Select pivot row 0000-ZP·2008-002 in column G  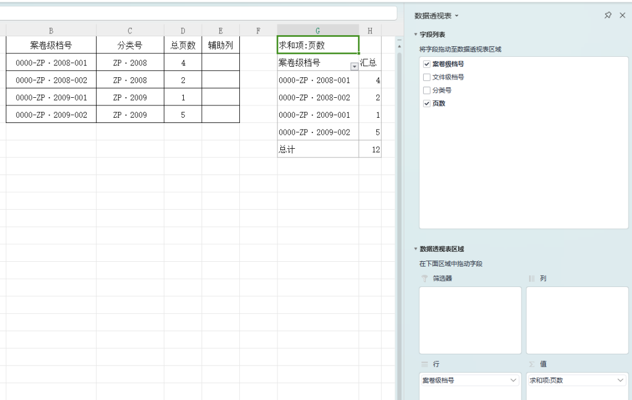[x=318, y=97]
